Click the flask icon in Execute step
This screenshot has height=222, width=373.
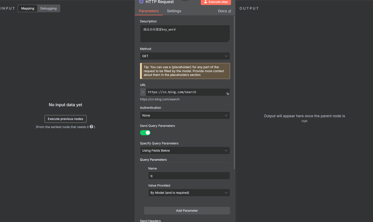(x=205, y=2)
